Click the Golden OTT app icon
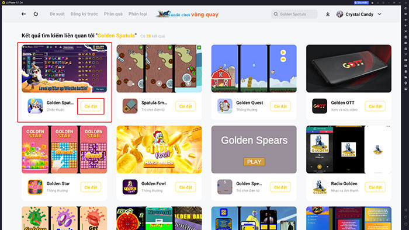Viewport: 409px width, 230px height. click(320, 106)
